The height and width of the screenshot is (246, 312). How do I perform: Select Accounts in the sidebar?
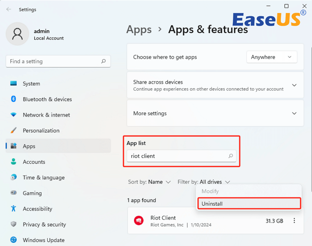pos(34,162)
